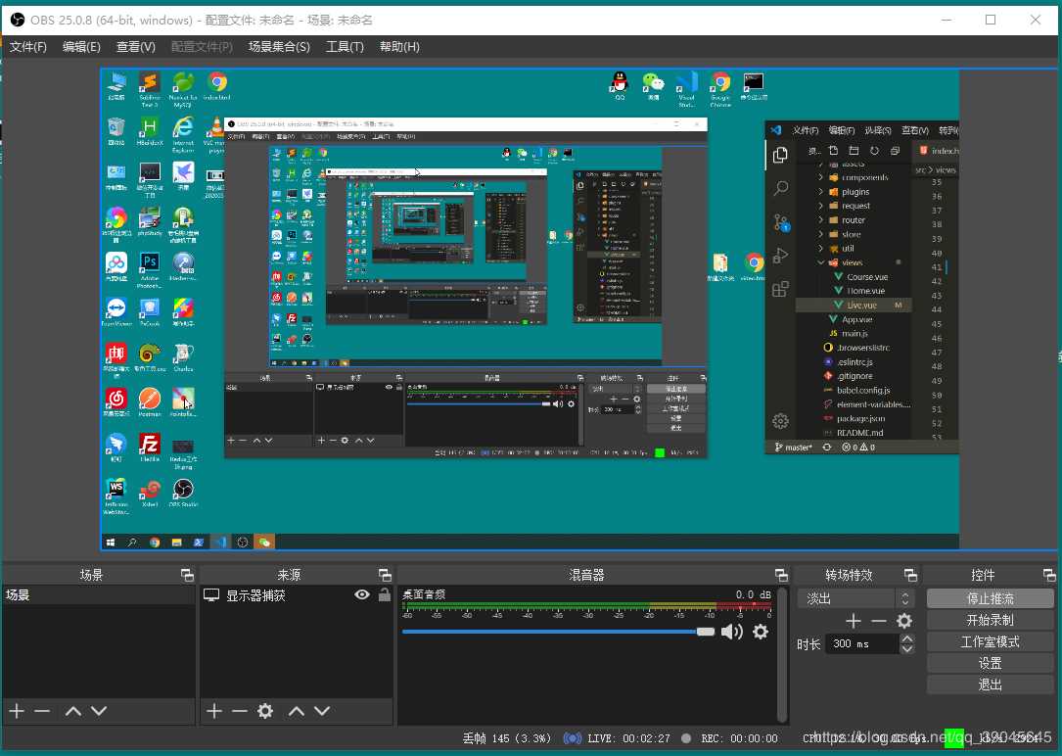Viewport: 1062px width, 756px height.
Task: Toggle the lock on 显示器捕获 source
Action: click(x=385, y=594)
